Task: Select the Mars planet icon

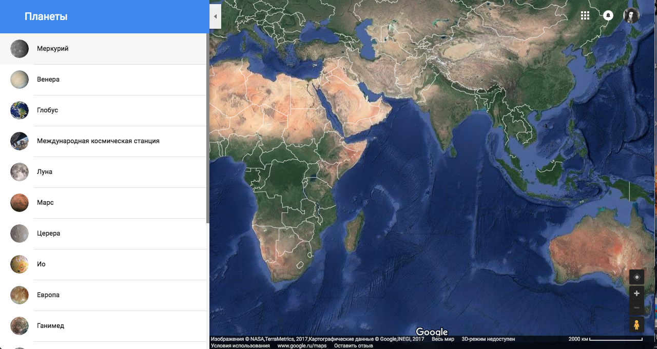Action: point(20,203)
